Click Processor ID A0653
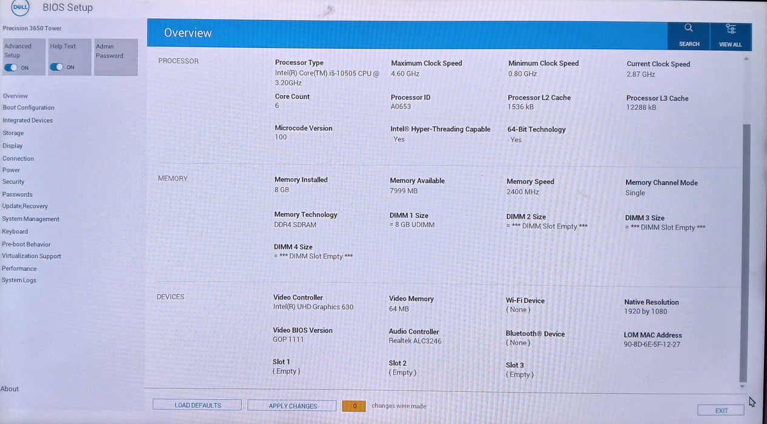The height and width of the screenshot is (424, 767). pos(401,107)
